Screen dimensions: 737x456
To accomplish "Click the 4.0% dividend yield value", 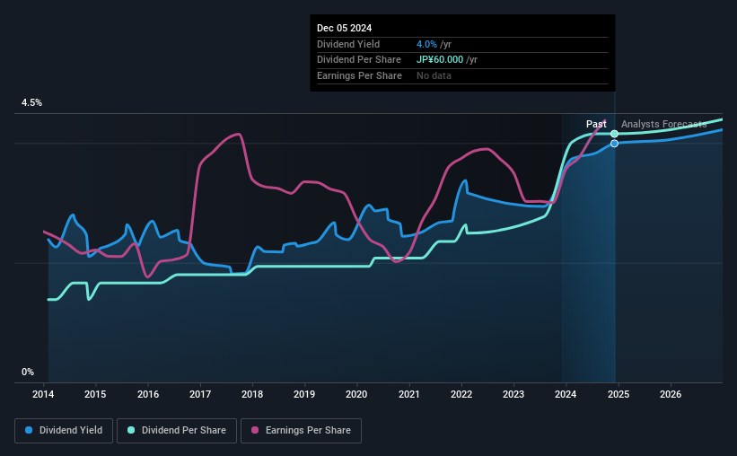I will coord(426,44).
